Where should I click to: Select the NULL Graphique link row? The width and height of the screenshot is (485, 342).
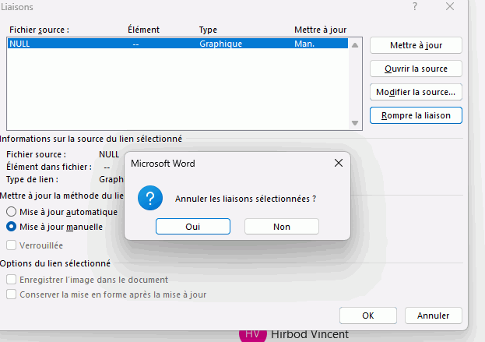click(x=177, y=44)
